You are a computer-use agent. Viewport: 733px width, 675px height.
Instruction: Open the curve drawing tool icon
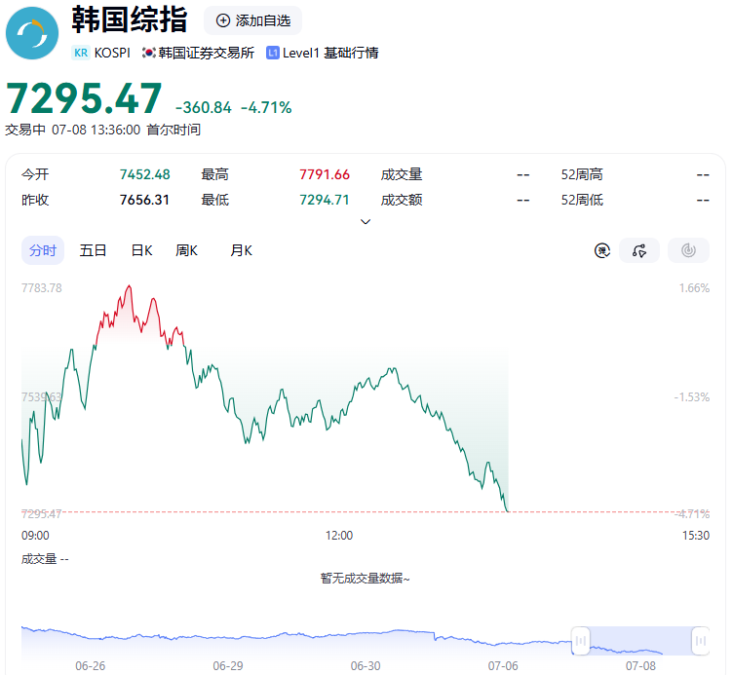tap(639, 251)
